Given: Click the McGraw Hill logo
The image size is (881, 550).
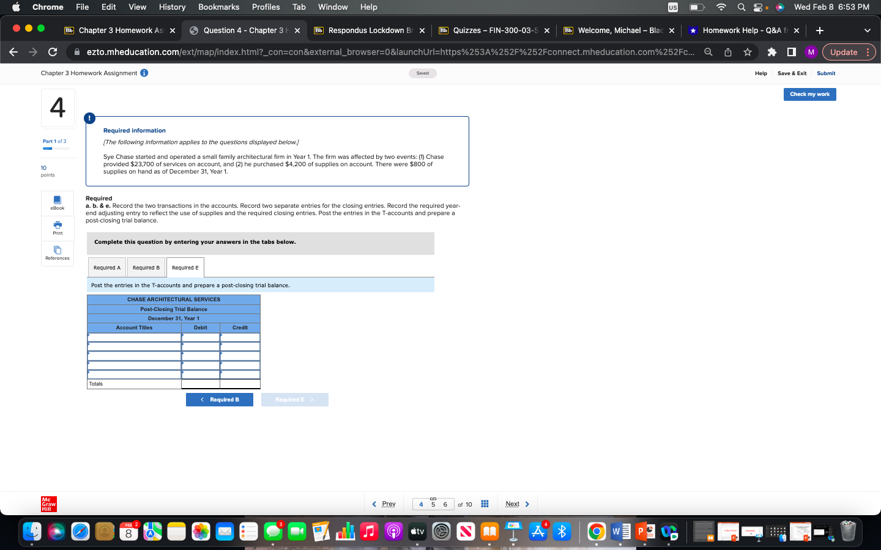Looking at the screenshot, I should [48, 504].
